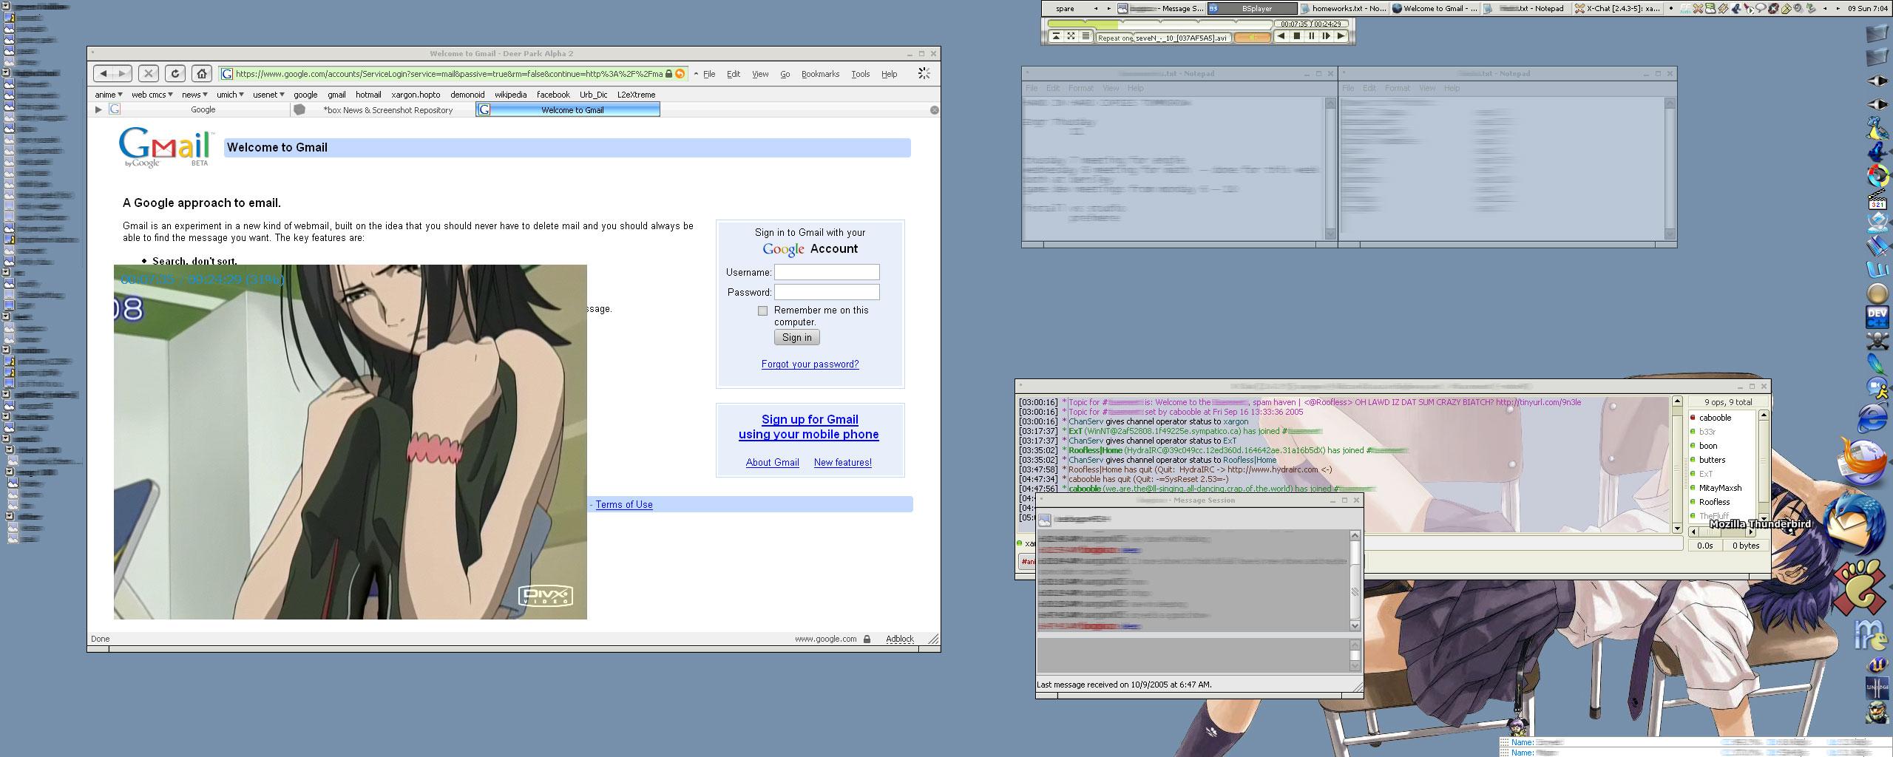Expand the anime bookmarks folder
Viewport: 1893px width, 757px height.
tap(109, 95)
